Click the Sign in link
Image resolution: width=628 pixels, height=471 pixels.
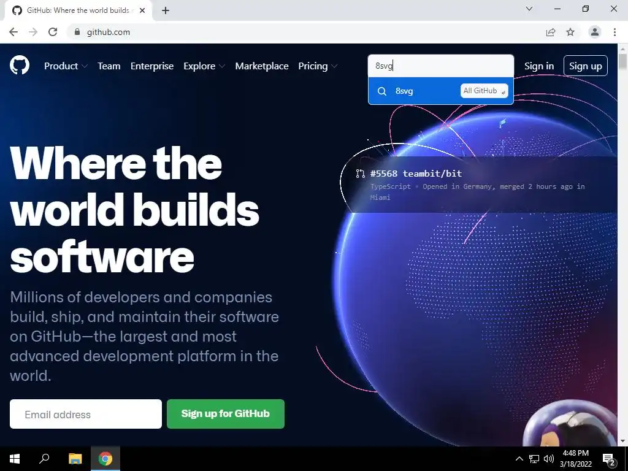(539, 66)
